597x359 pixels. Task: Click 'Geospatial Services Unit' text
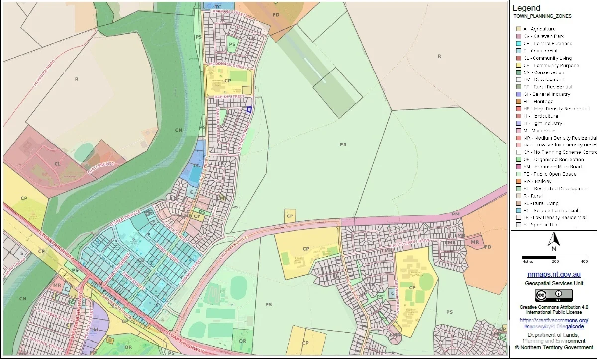554,283
